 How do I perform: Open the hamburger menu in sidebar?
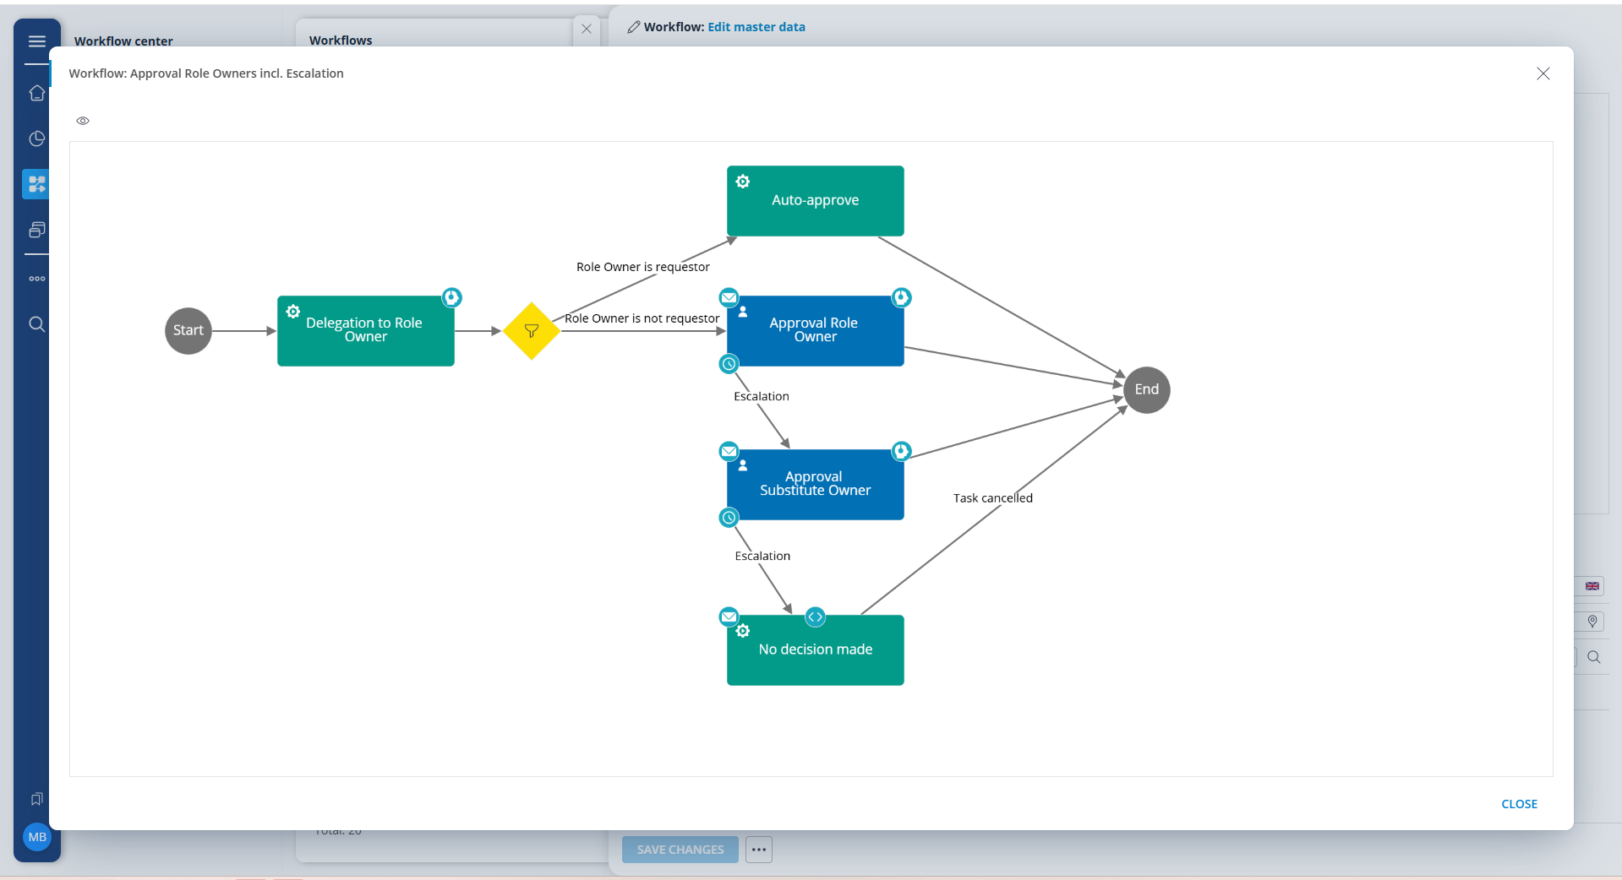coord(36,41)
